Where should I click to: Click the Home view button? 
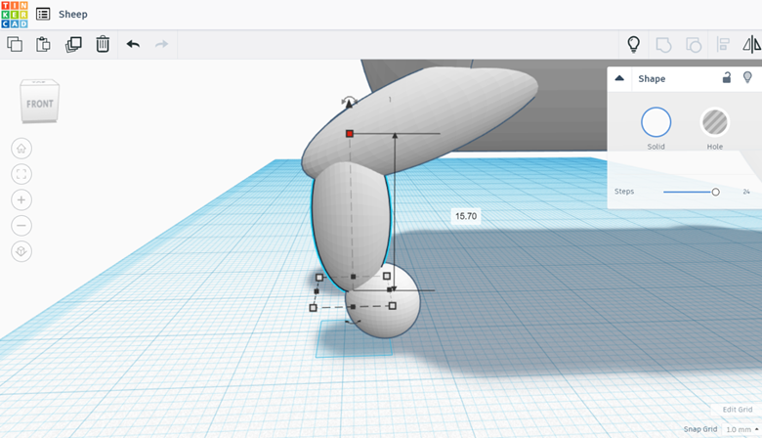(x=21, y=149)
